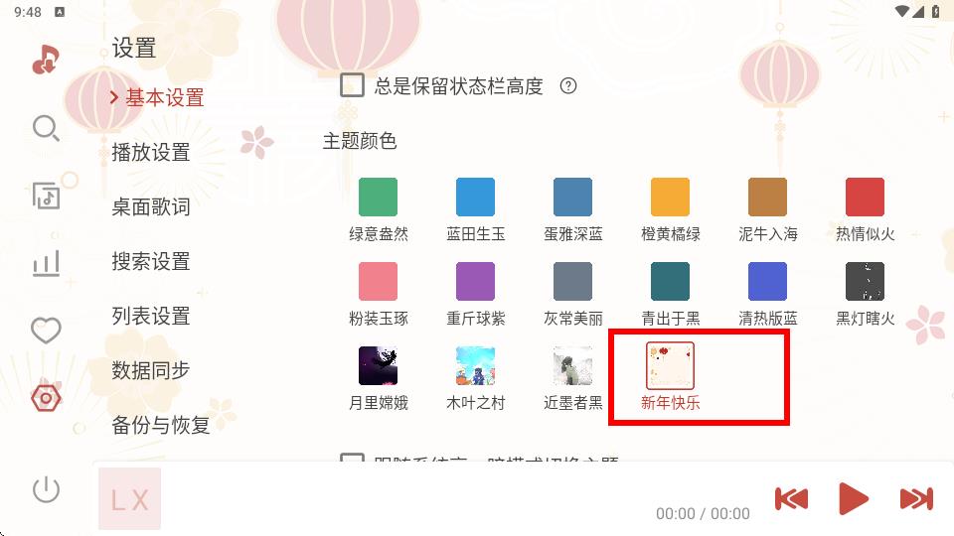Click the music note logo icon
954x536 pixels.
[x=46, y=60]
